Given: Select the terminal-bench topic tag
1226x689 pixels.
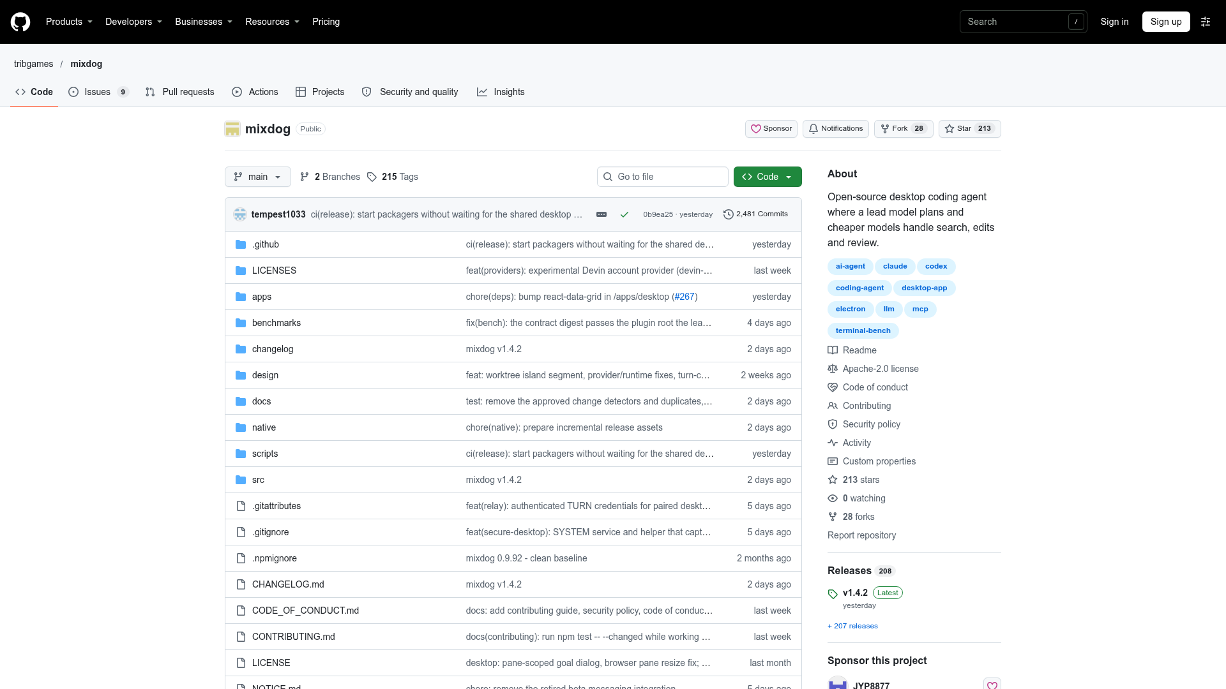Looking at the screenshot, I should pos(863,330).
